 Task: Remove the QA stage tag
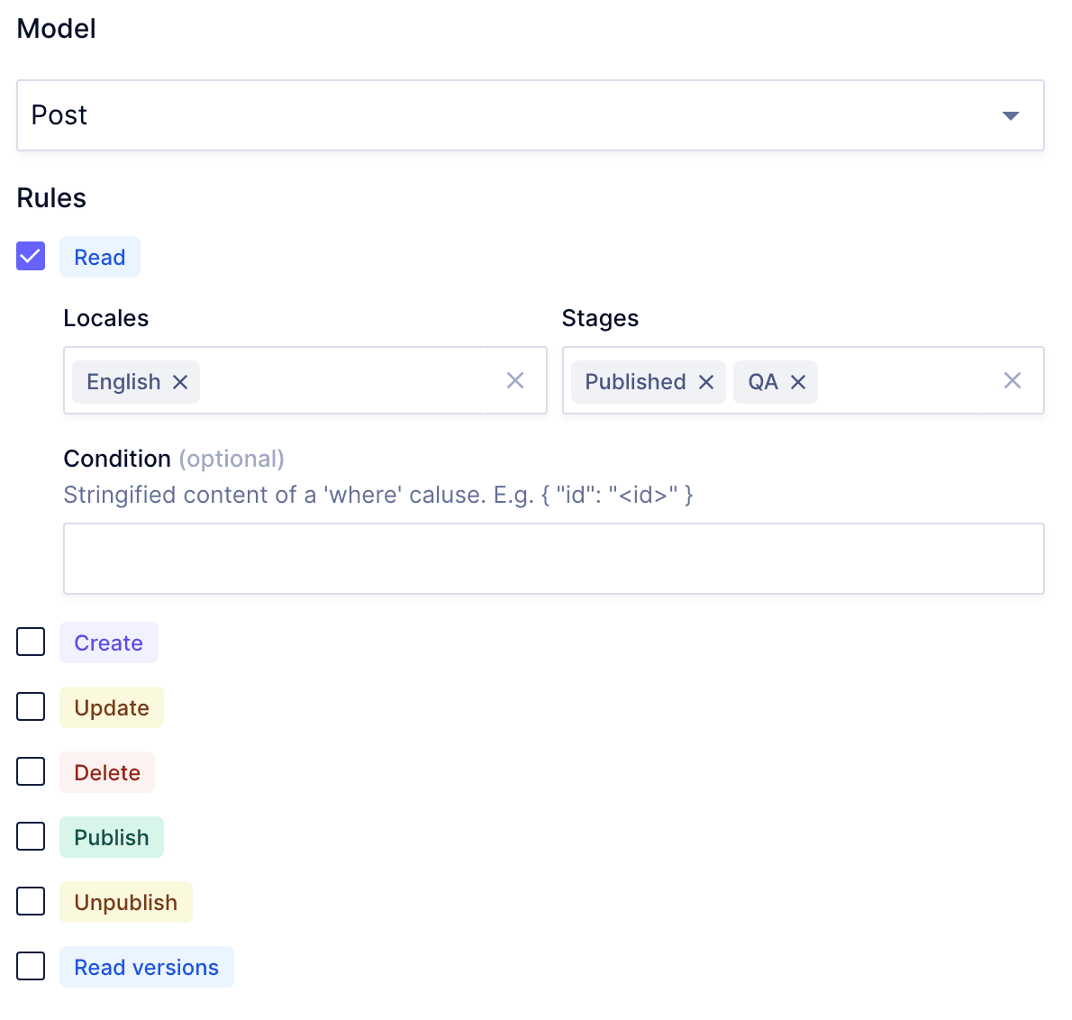[798, 381]
